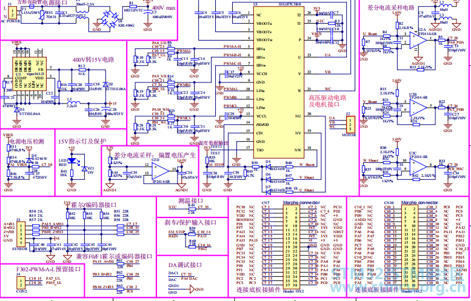Click the 'F302-PWM-A-L预留接口' section title

point(48,269)
